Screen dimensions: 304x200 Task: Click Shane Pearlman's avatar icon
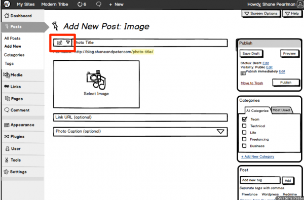point(300,4)
